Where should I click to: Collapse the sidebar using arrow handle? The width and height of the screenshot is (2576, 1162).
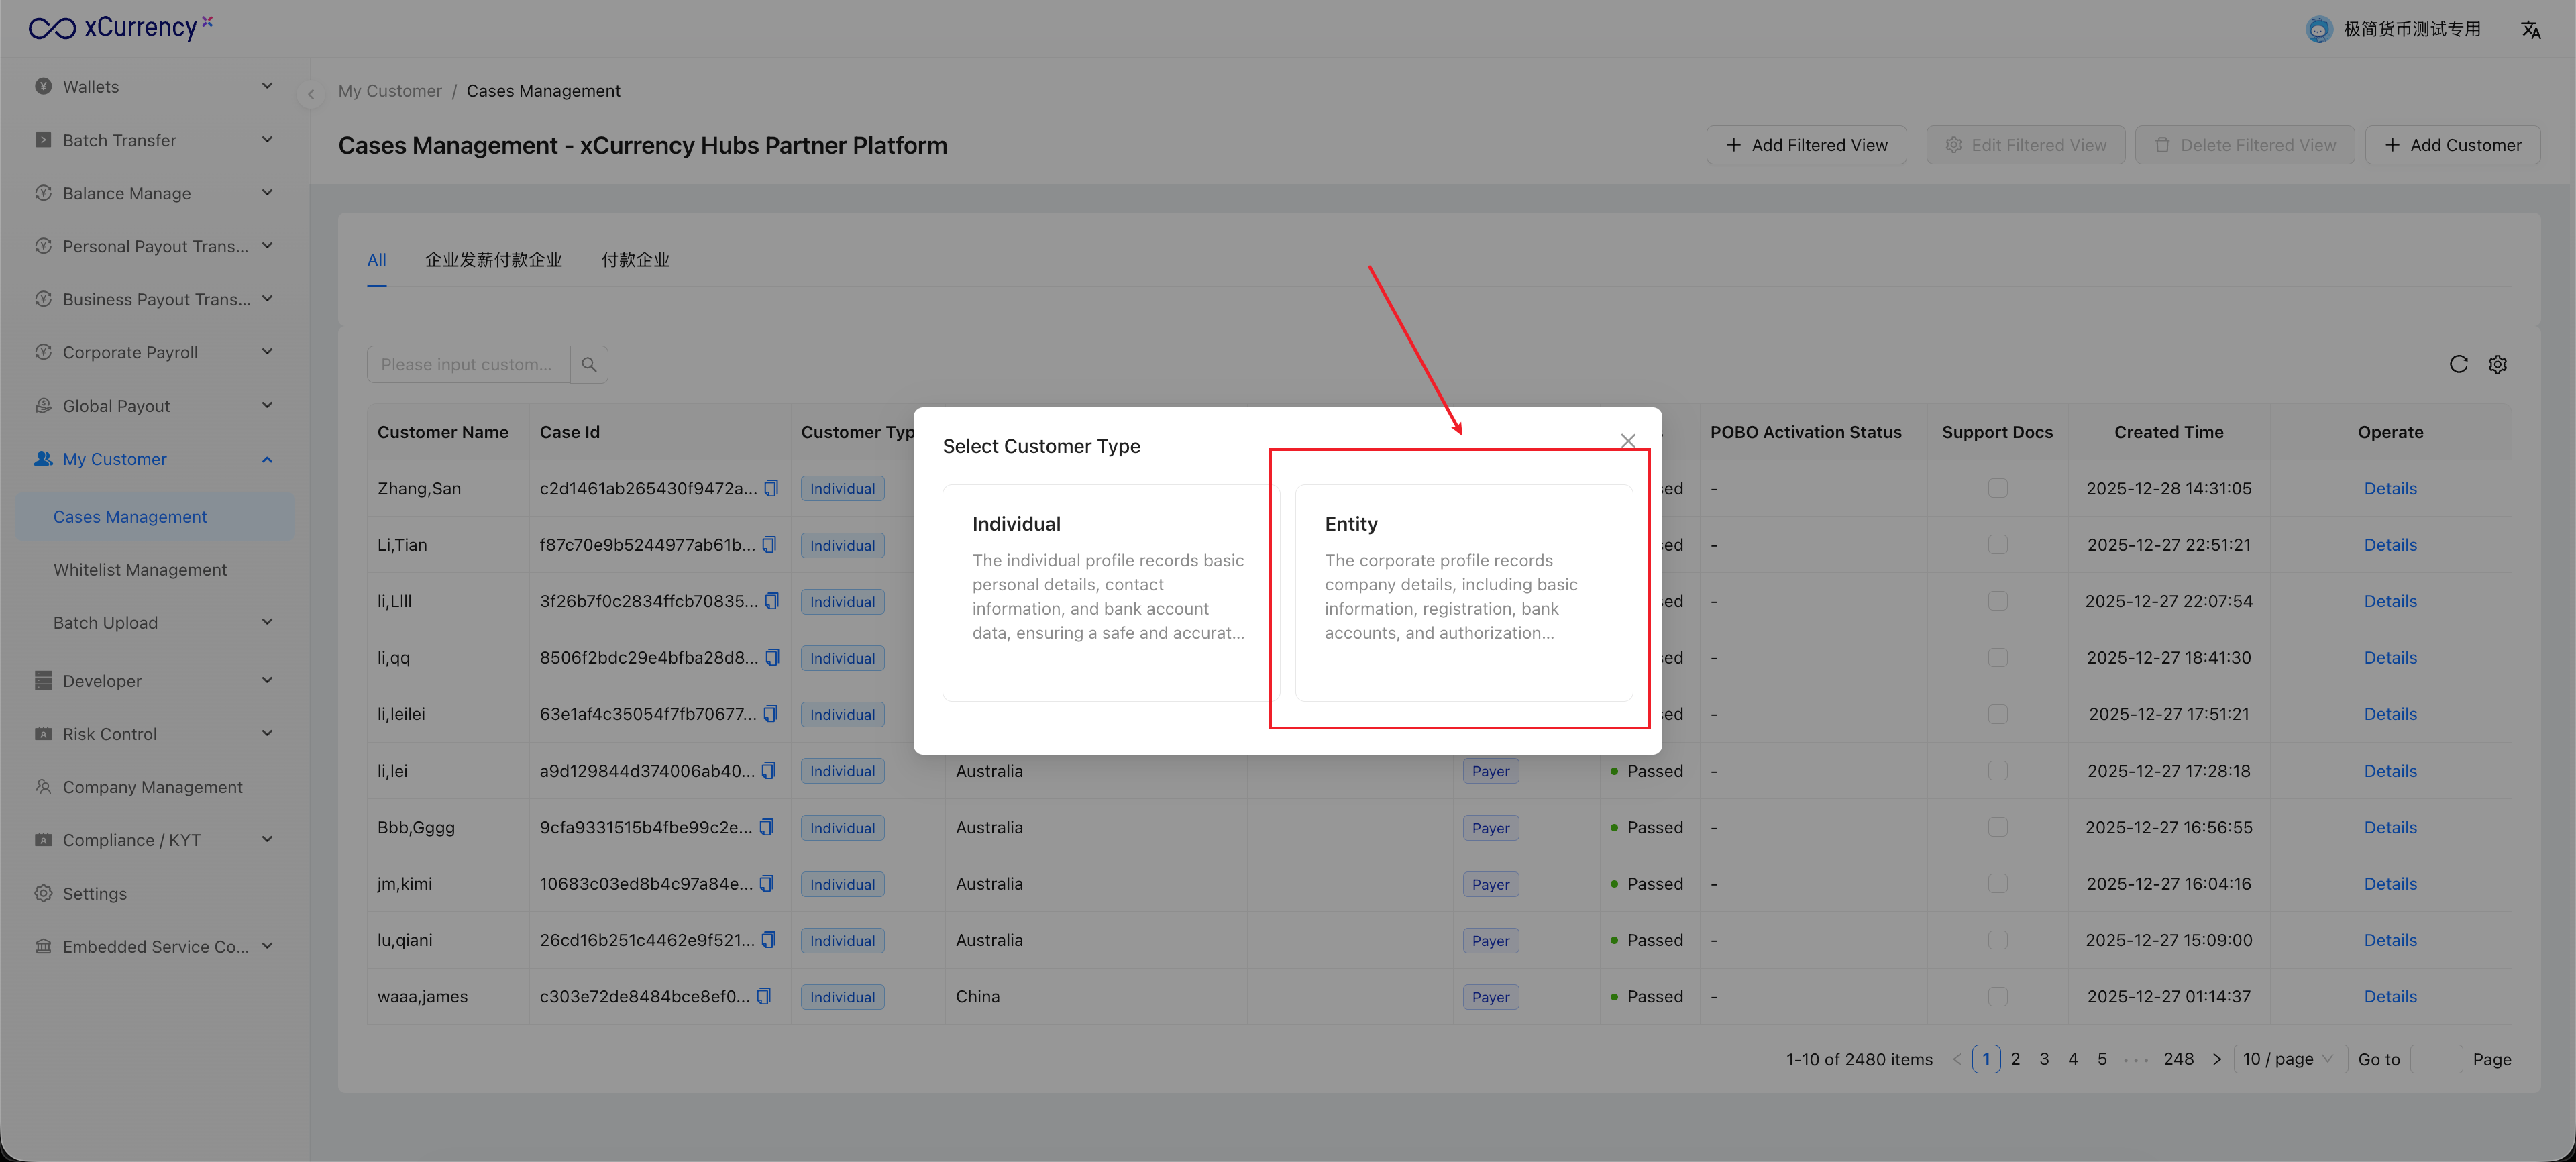tap(311, 94)
